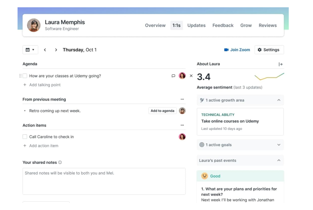The width and height of the screenshot is (313, 210).
Task: Click the Join Zoom link
Action: 237,50
